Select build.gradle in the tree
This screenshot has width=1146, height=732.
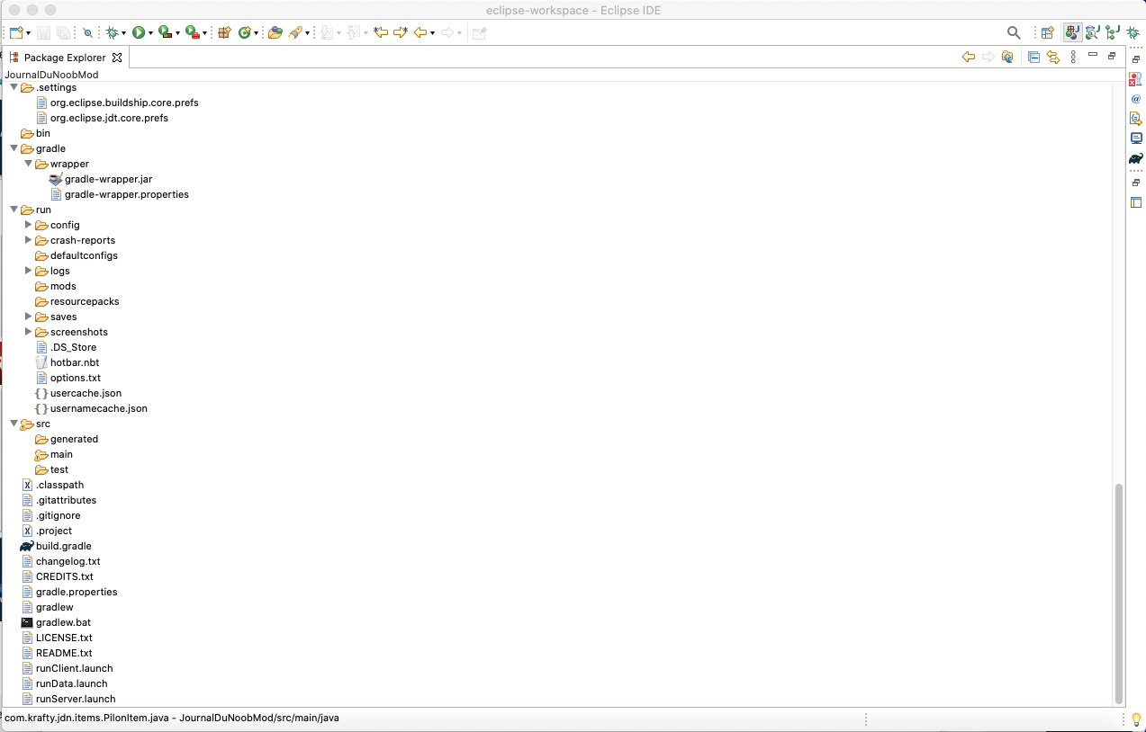(x=63, y=546)
